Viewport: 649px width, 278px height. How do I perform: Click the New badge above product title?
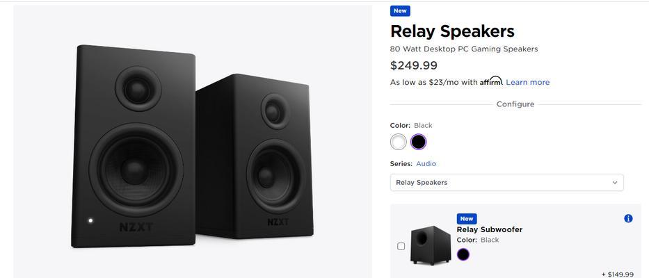(x=400, y=11)
